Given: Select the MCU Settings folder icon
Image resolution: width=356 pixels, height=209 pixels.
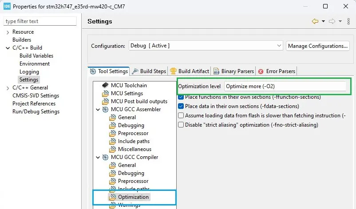Looking at the screenshot, I should 106,93.
